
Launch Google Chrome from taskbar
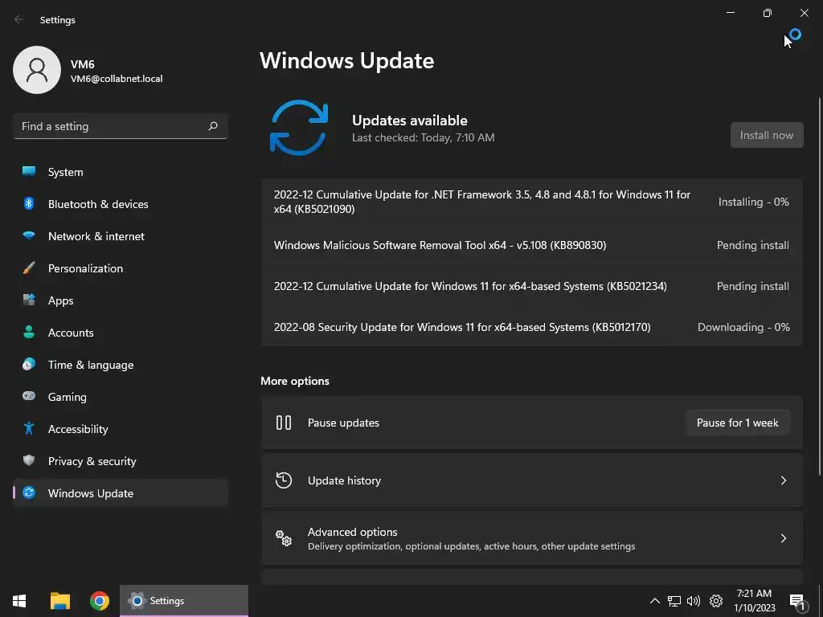coord(99,601)
